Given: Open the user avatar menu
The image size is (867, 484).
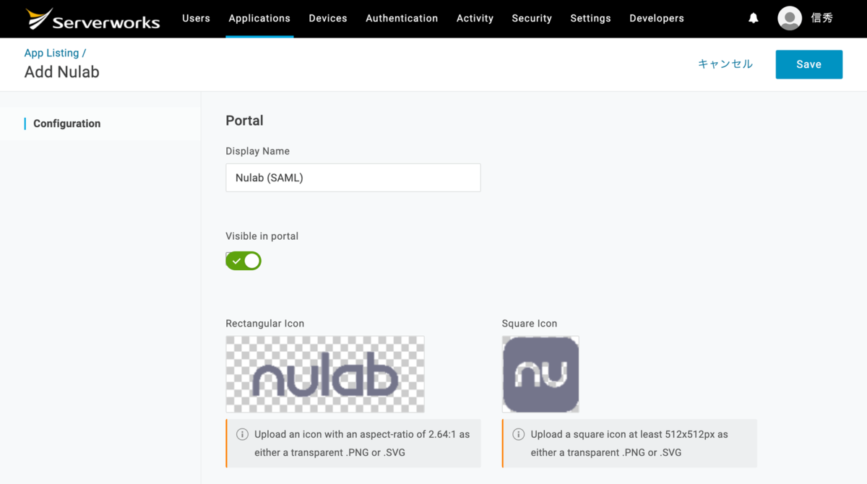Looking at the screenshot, I should point(790,18).
